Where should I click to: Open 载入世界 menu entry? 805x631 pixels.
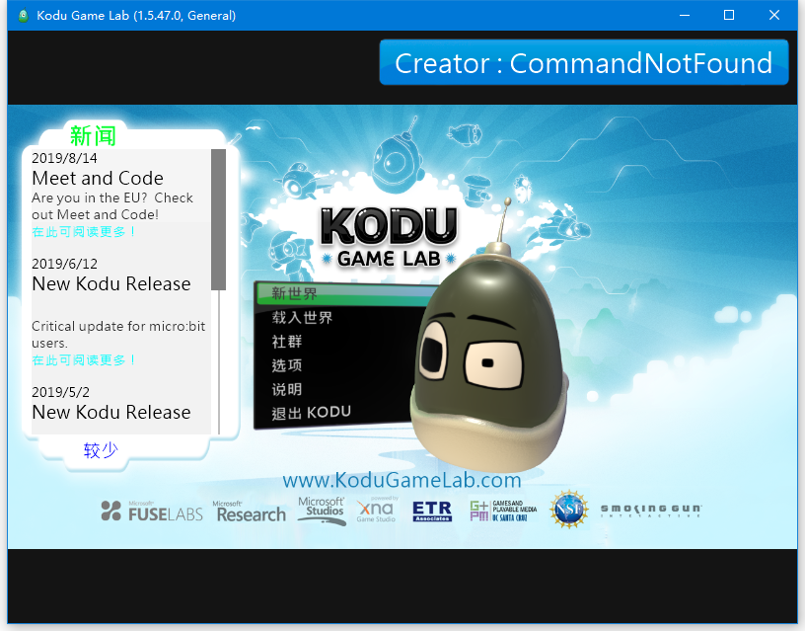tap(302, 318)
